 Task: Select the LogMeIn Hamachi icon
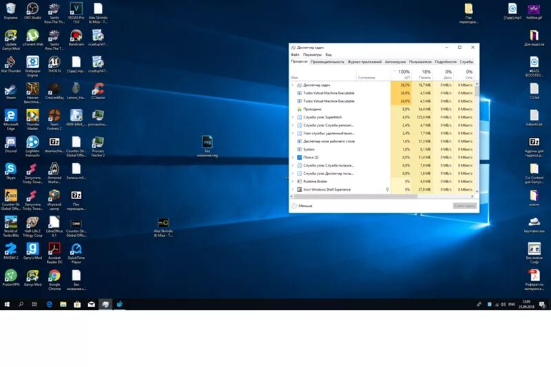32,147
